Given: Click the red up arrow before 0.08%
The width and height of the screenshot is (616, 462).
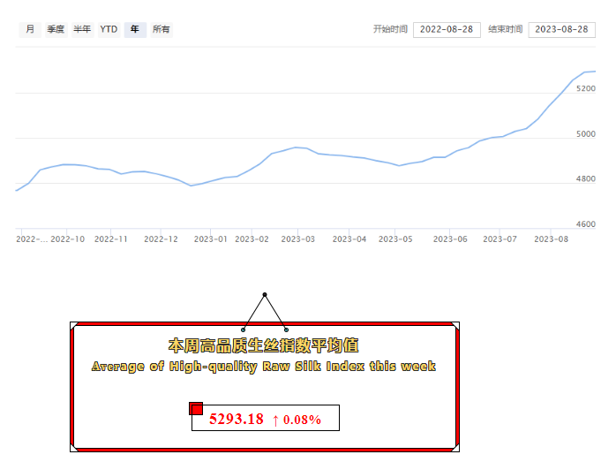Looking at the screenshot, I should [x=275, y=420].
